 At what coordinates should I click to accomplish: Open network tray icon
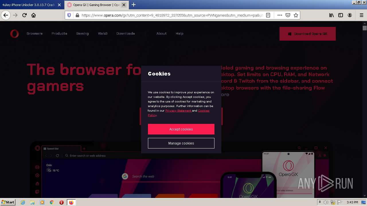(x=333, y=202)
